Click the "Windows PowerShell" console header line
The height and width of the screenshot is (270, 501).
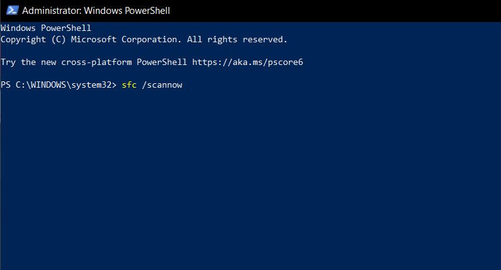[46, 28]
